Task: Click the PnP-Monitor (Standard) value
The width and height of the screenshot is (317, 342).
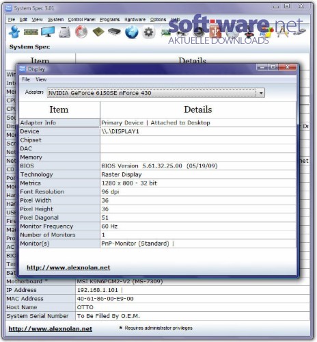Action: point(135,244)
